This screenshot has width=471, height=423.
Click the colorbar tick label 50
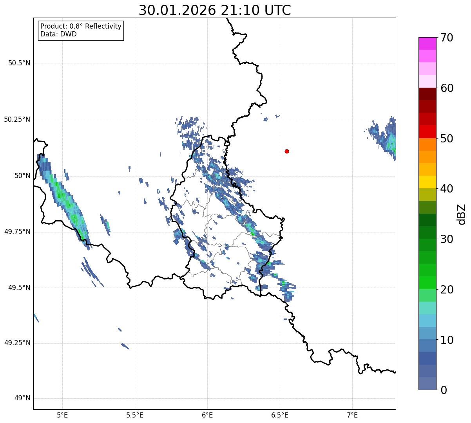point(447,139)
